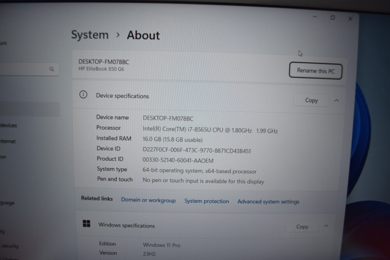Collapse the Windows specifications section
The width and height of the screenshot is (390, 260).
pos(326,226)
